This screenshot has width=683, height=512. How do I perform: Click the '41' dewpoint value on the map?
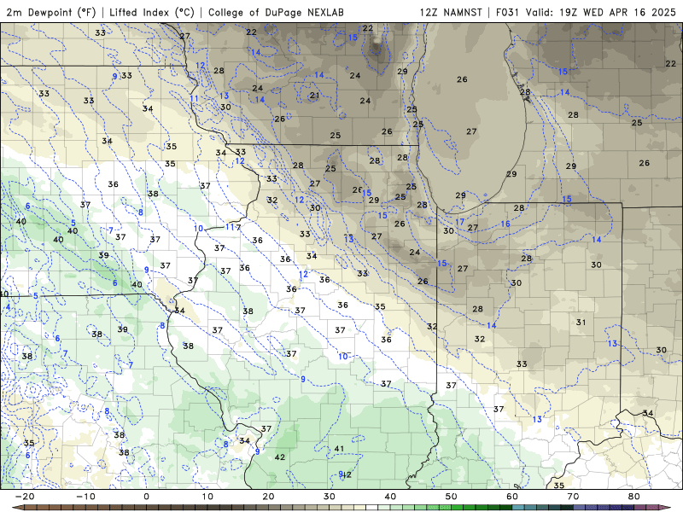tap(339, 449)
